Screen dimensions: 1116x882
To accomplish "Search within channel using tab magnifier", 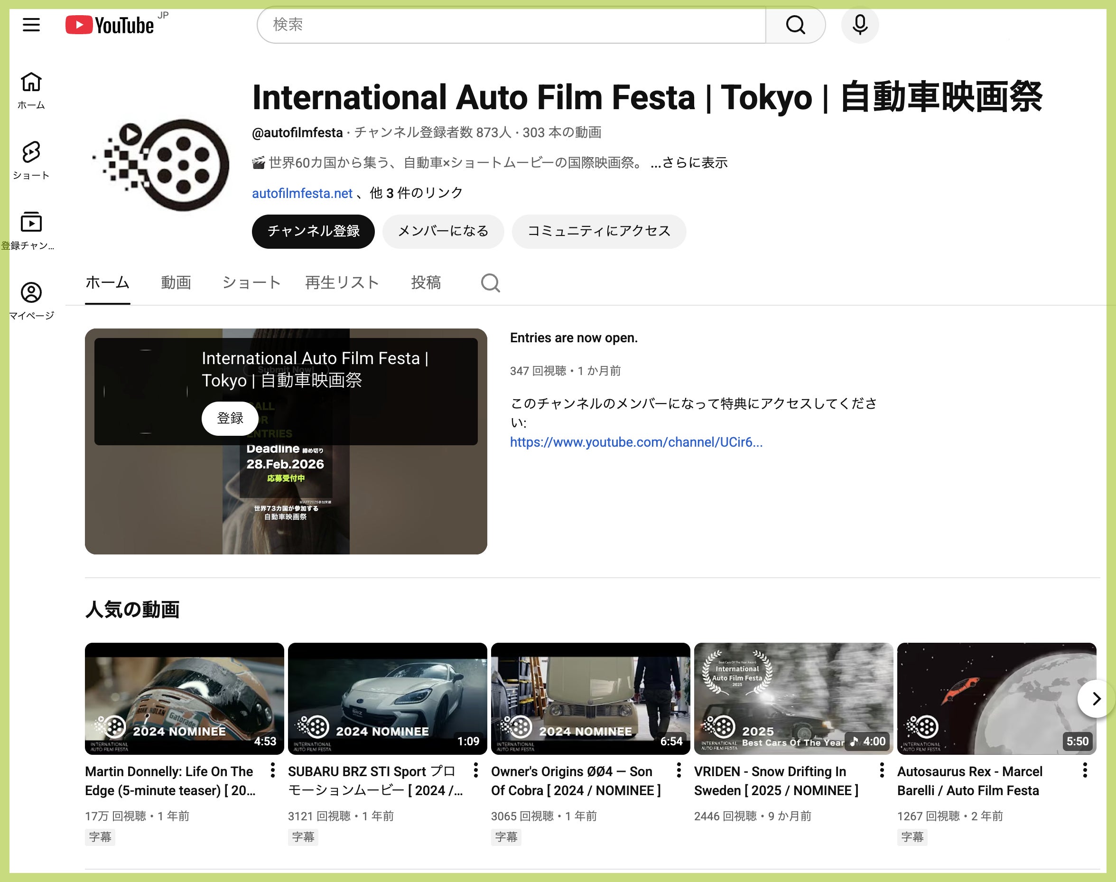I will tap(490, 283).
